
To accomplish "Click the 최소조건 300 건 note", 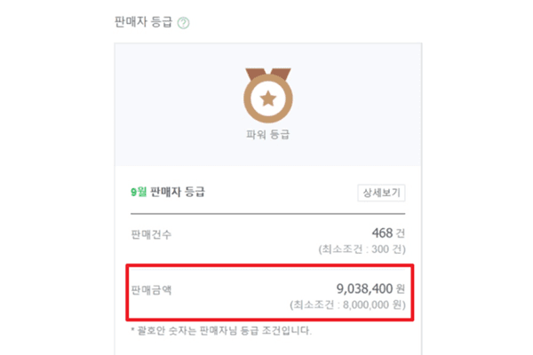I will 362,249.
